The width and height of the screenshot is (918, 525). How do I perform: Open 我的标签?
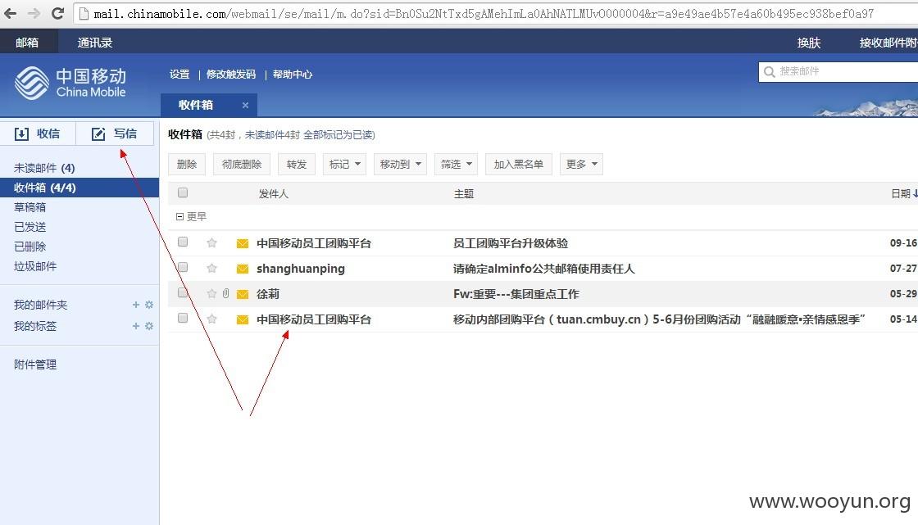(x=35, y=326)
